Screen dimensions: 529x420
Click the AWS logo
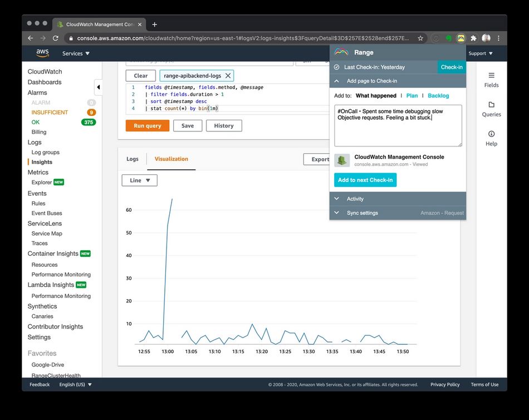(42, 53)
